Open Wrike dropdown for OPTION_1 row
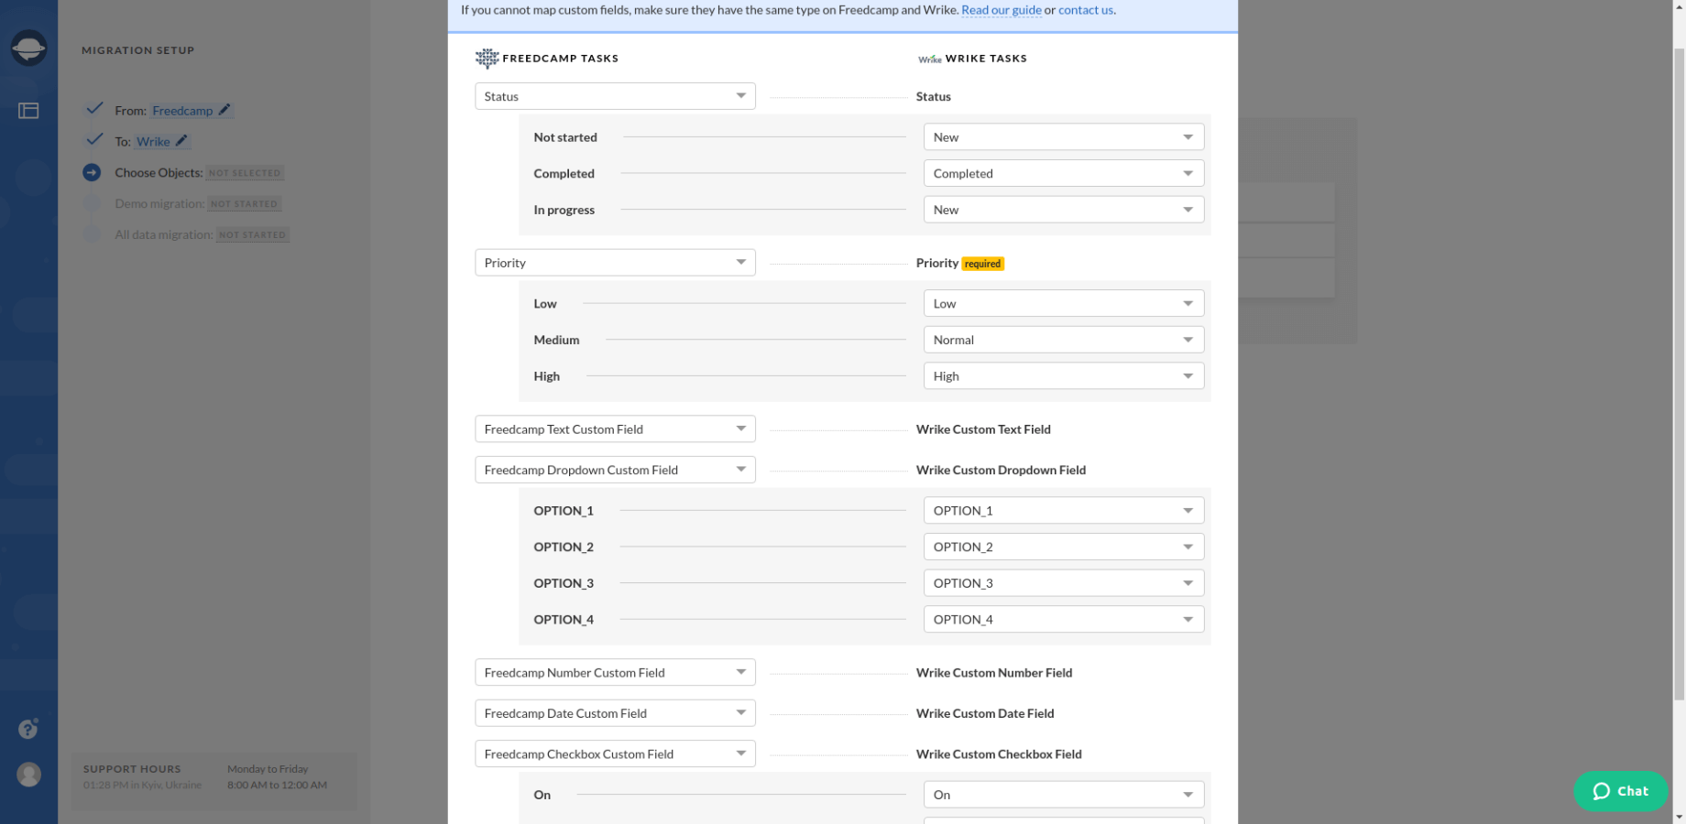Viewport: 1686px width, 824px height. [x=1064, y=511]
